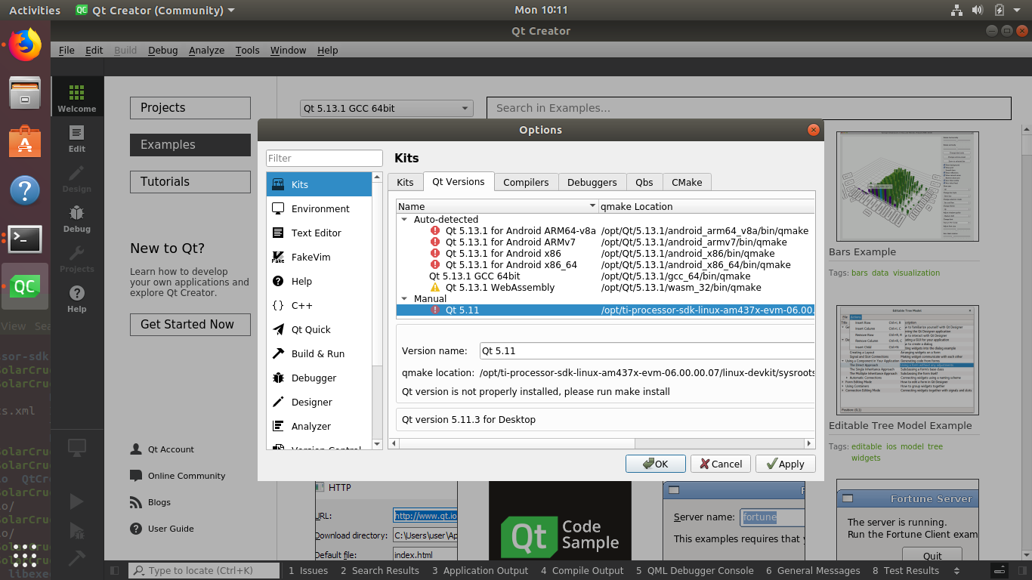Open the Projects page
Image resolution: width=1032 pixels, height=580 pixels.
pyautogui.click(x=190, y=108)
